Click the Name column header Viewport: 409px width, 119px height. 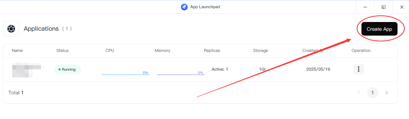[x=17, y=51]
